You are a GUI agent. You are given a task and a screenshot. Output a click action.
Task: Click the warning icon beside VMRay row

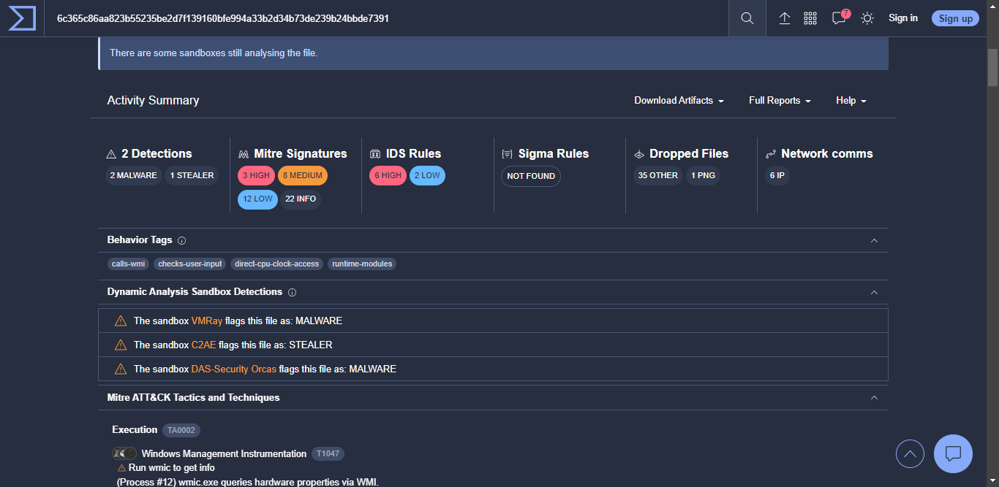[x=121, y=321]
